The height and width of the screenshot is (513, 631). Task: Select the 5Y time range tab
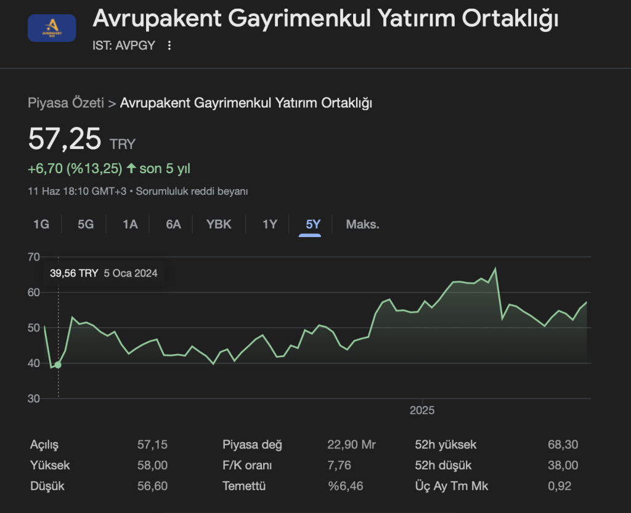(x=313, y=224)
